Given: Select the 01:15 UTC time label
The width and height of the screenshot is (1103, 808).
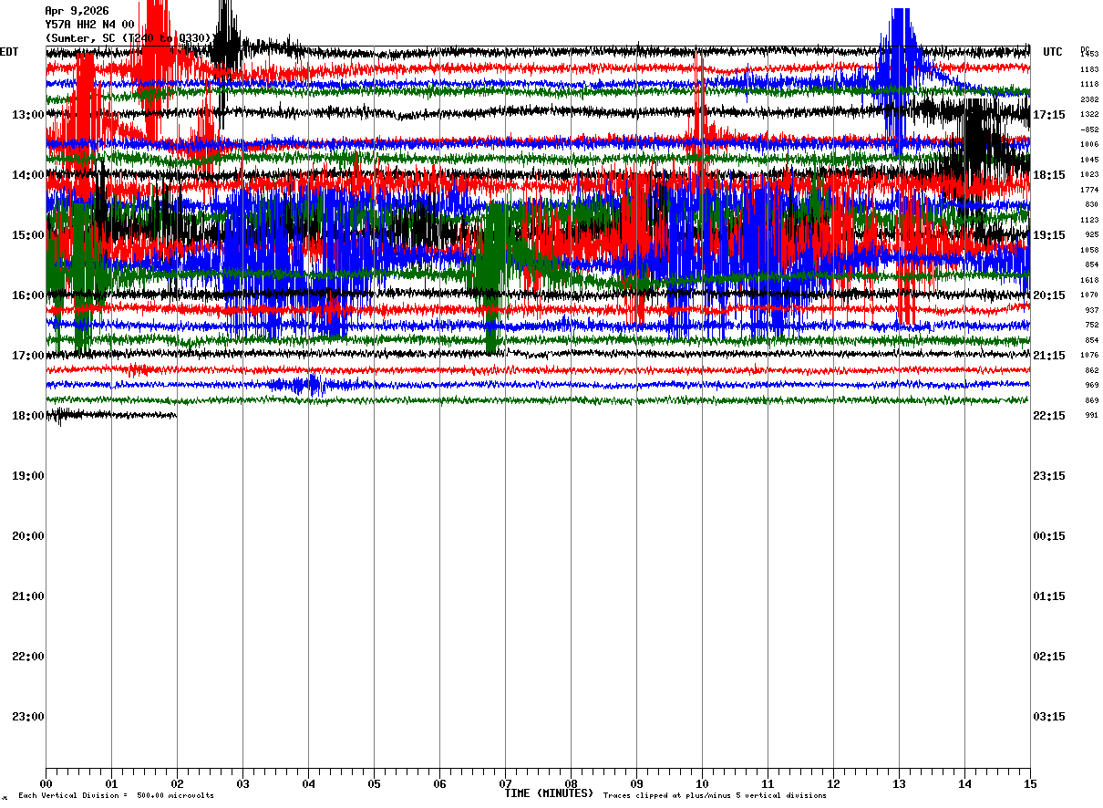Looking at the screenshot, I should point(1050,596).
